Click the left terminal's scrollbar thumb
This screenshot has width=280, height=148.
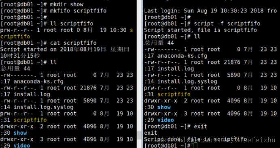(x=139, y=135)
